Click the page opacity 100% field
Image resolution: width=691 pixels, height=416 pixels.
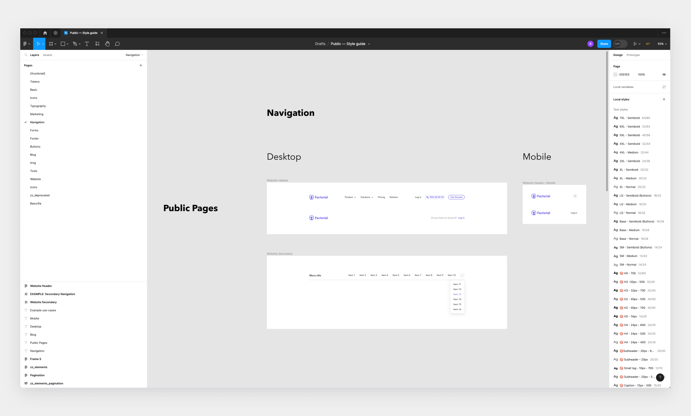click(x=641, y=75)
